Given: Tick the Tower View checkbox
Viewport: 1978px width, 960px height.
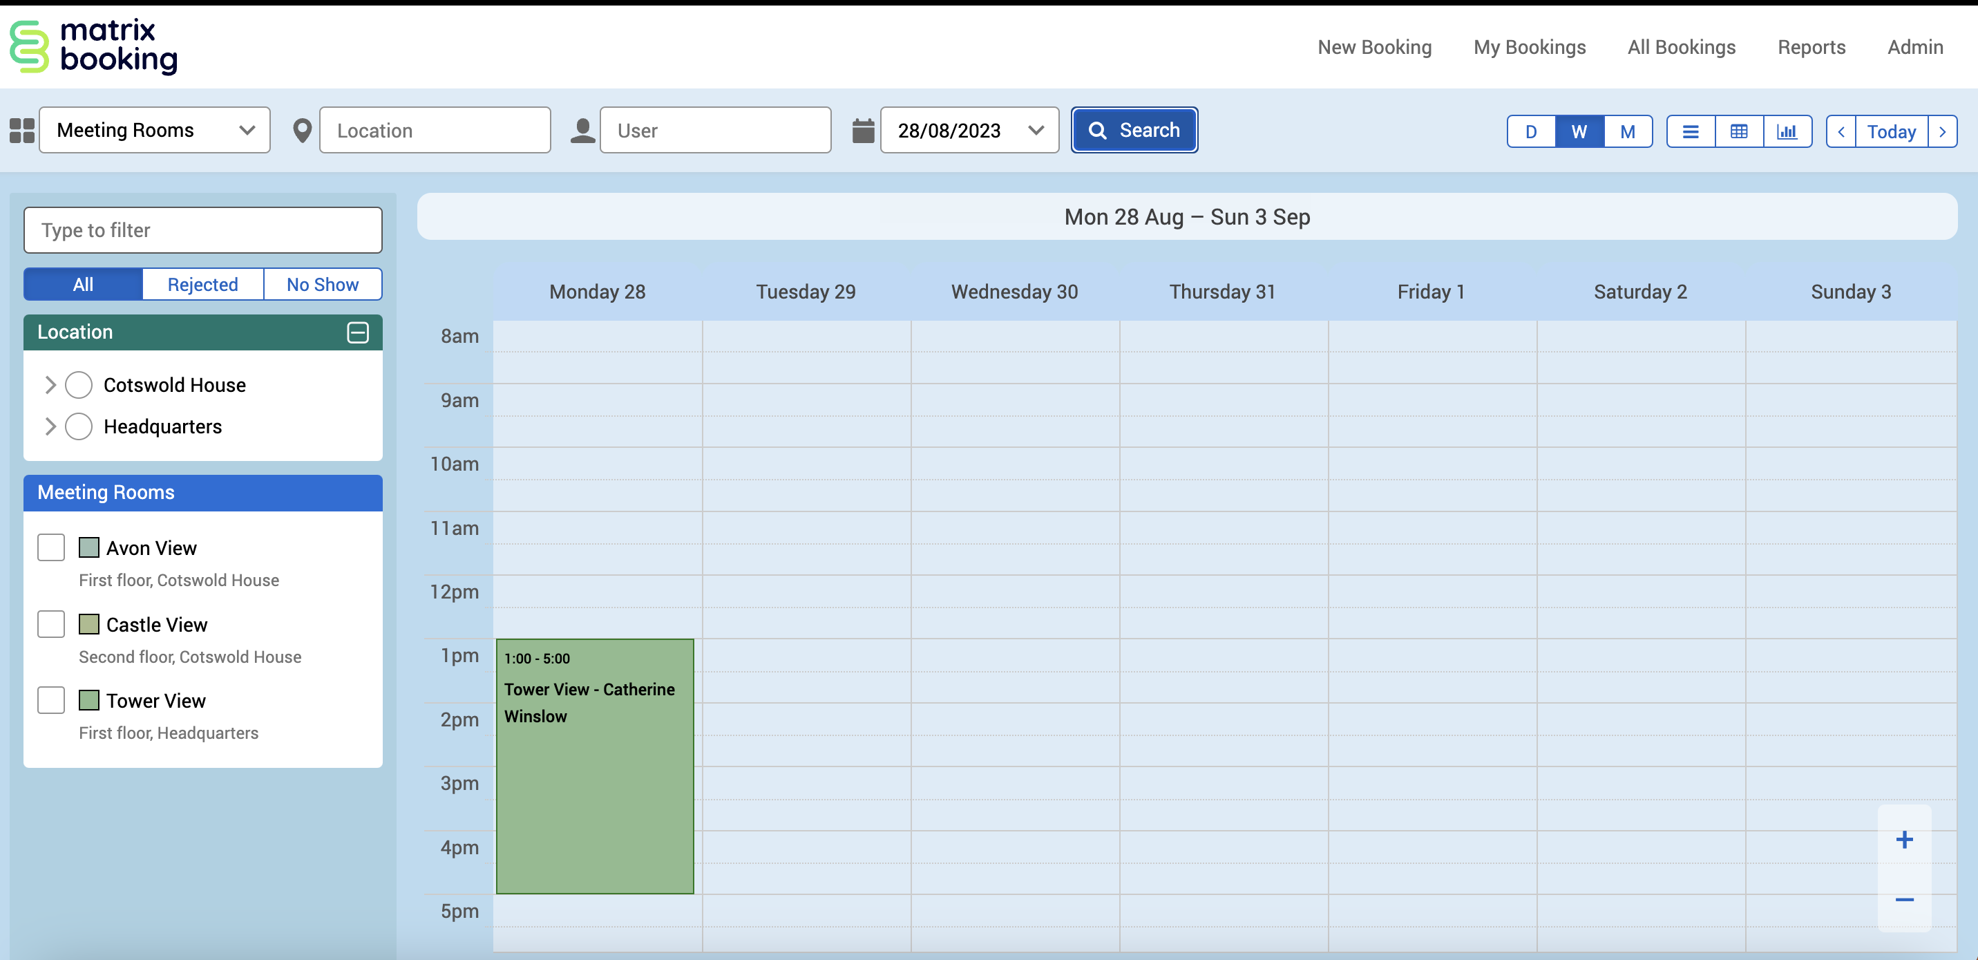Looking at the screenshot, I should (x=51, y=700).
